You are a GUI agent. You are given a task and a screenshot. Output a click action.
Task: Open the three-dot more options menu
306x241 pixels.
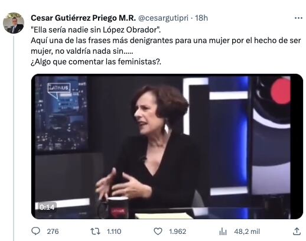tap(298, 18)
